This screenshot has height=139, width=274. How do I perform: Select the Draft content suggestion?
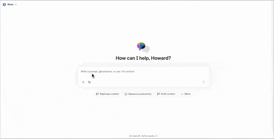pos(166,94)
